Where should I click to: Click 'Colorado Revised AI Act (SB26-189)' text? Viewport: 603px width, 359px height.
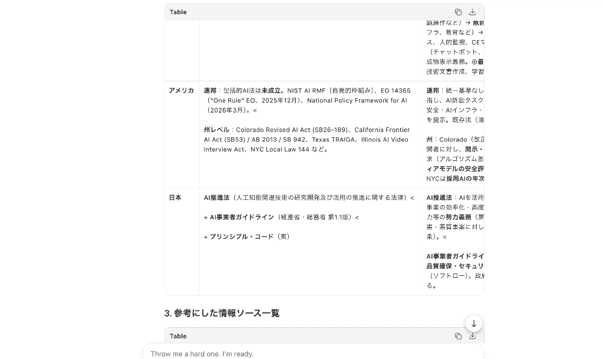(x=292, y=130)
